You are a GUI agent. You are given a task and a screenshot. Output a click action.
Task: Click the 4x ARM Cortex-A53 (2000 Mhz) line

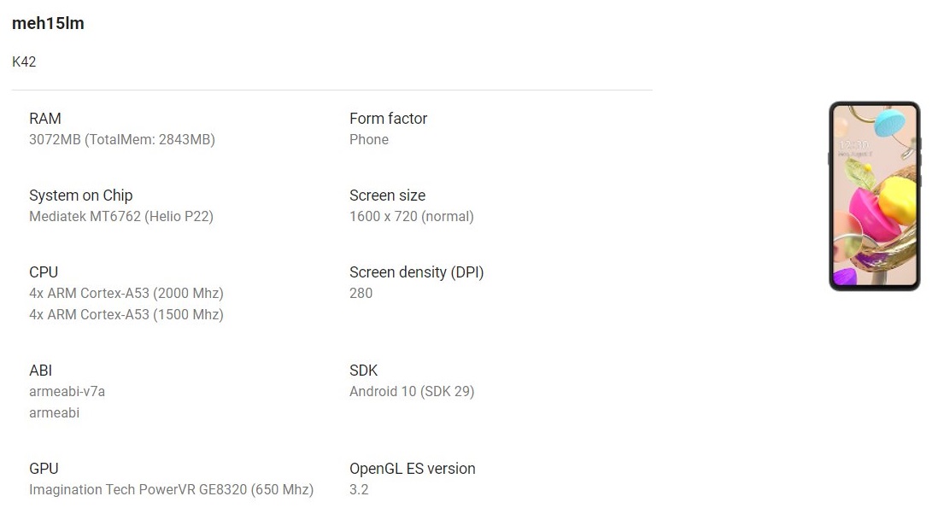click(126, 294)
